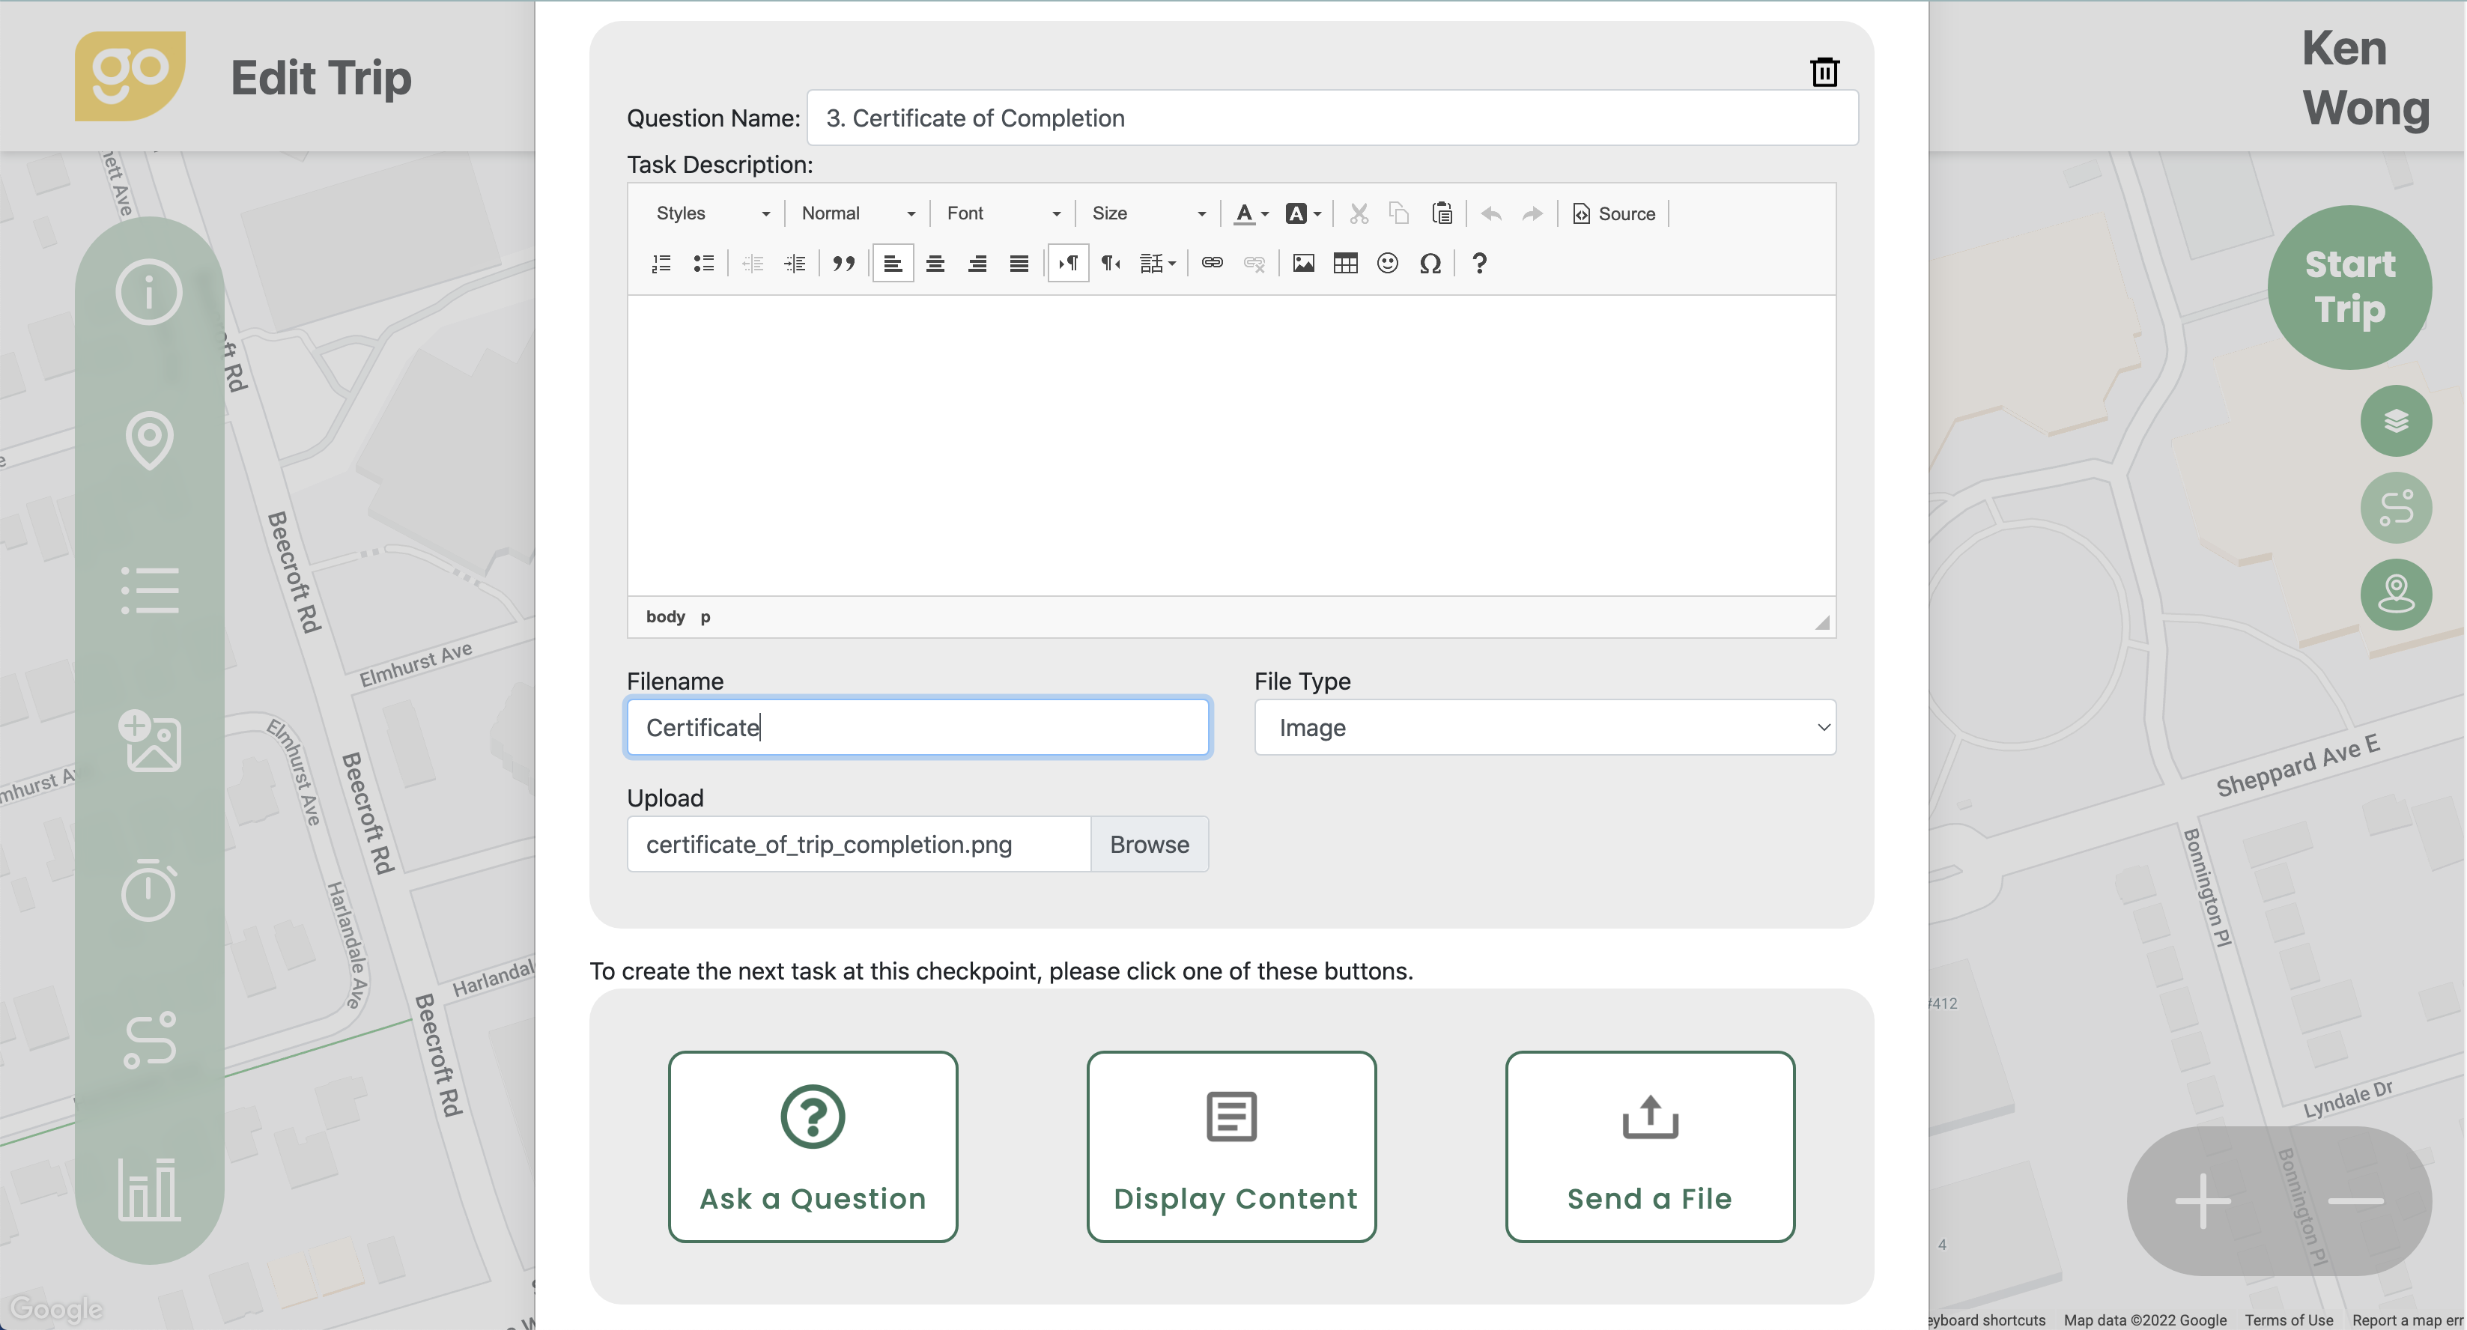Image resolution: width=2467 pixels, height=1330 pixels.
Task: Click the Start Trip button
Action: click(2349, 288)
